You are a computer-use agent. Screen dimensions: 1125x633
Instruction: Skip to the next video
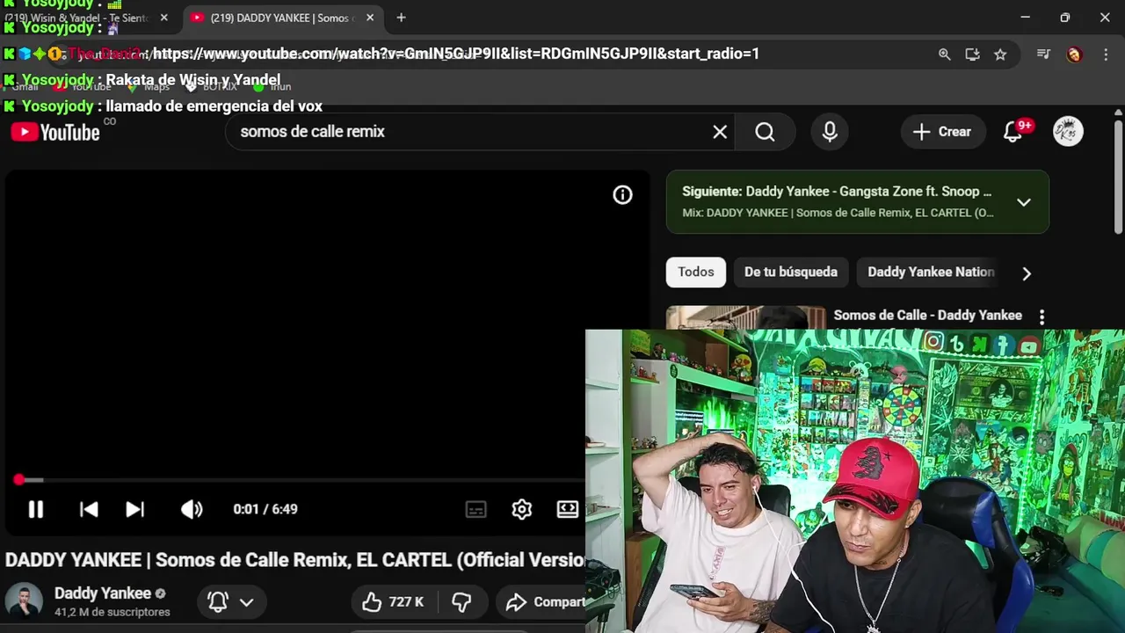click(x=134, y=509)
